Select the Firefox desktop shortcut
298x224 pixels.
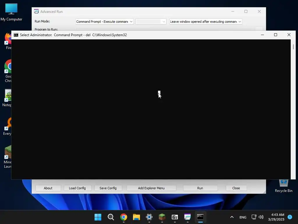[8, 41]
